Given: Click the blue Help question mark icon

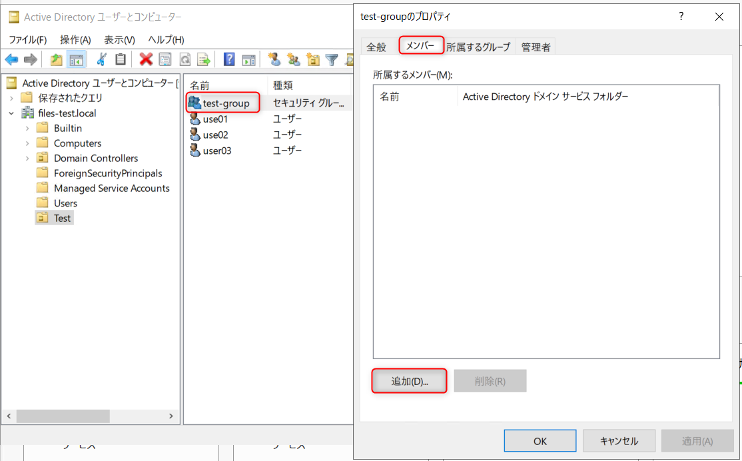Looking at the screenshot, I should point(229,59).
